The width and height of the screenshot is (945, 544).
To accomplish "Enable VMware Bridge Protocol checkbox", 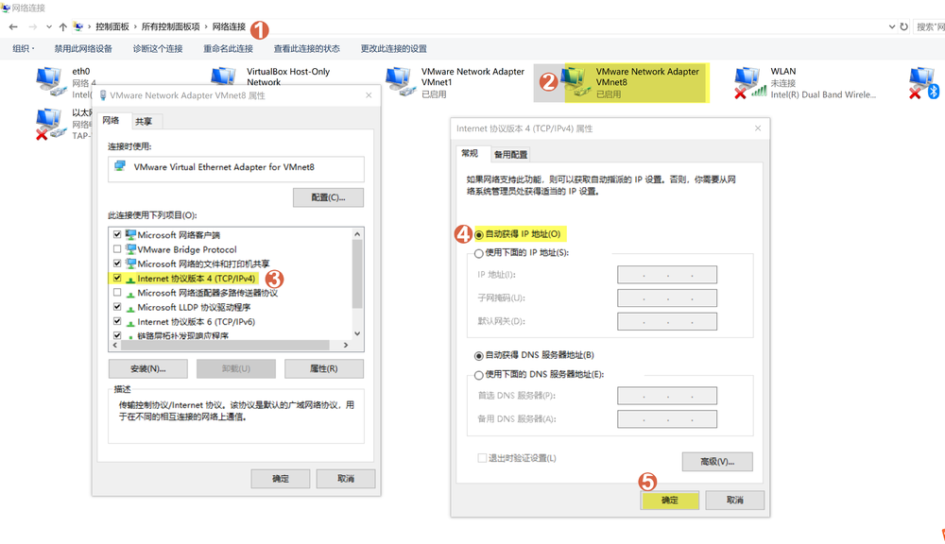I will pos(117,248).
